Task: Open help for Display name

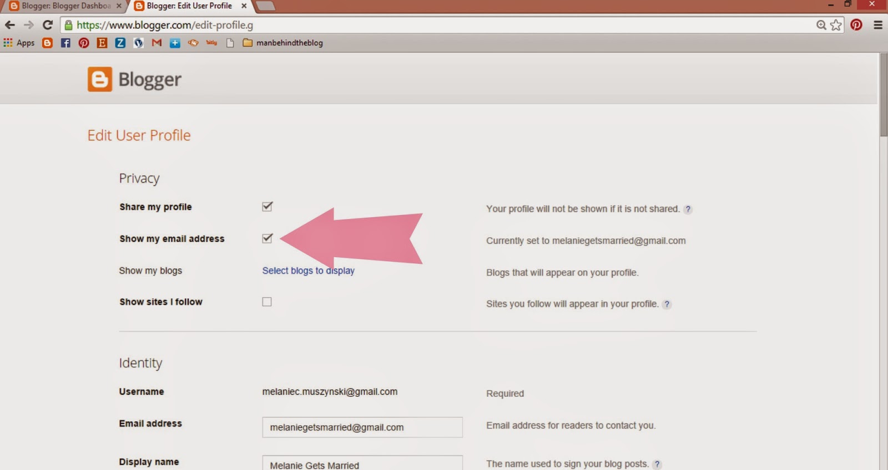Action: pos(657,464)
